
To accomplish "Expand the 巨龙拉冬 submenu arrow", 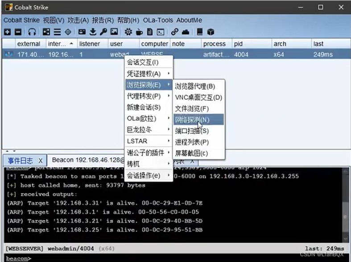I will coord(169,129).
